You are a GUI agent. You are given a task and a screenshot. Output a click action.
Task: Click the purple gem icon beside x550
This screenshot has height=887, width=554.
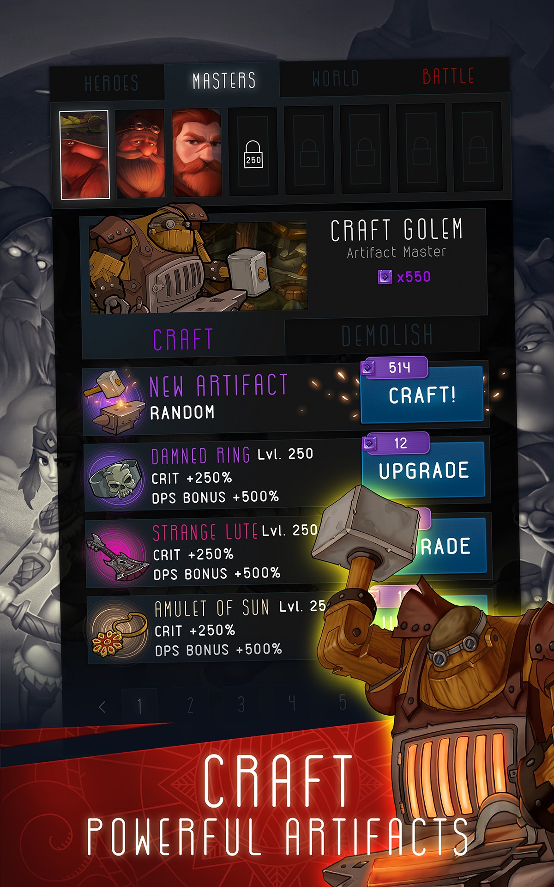385,277
